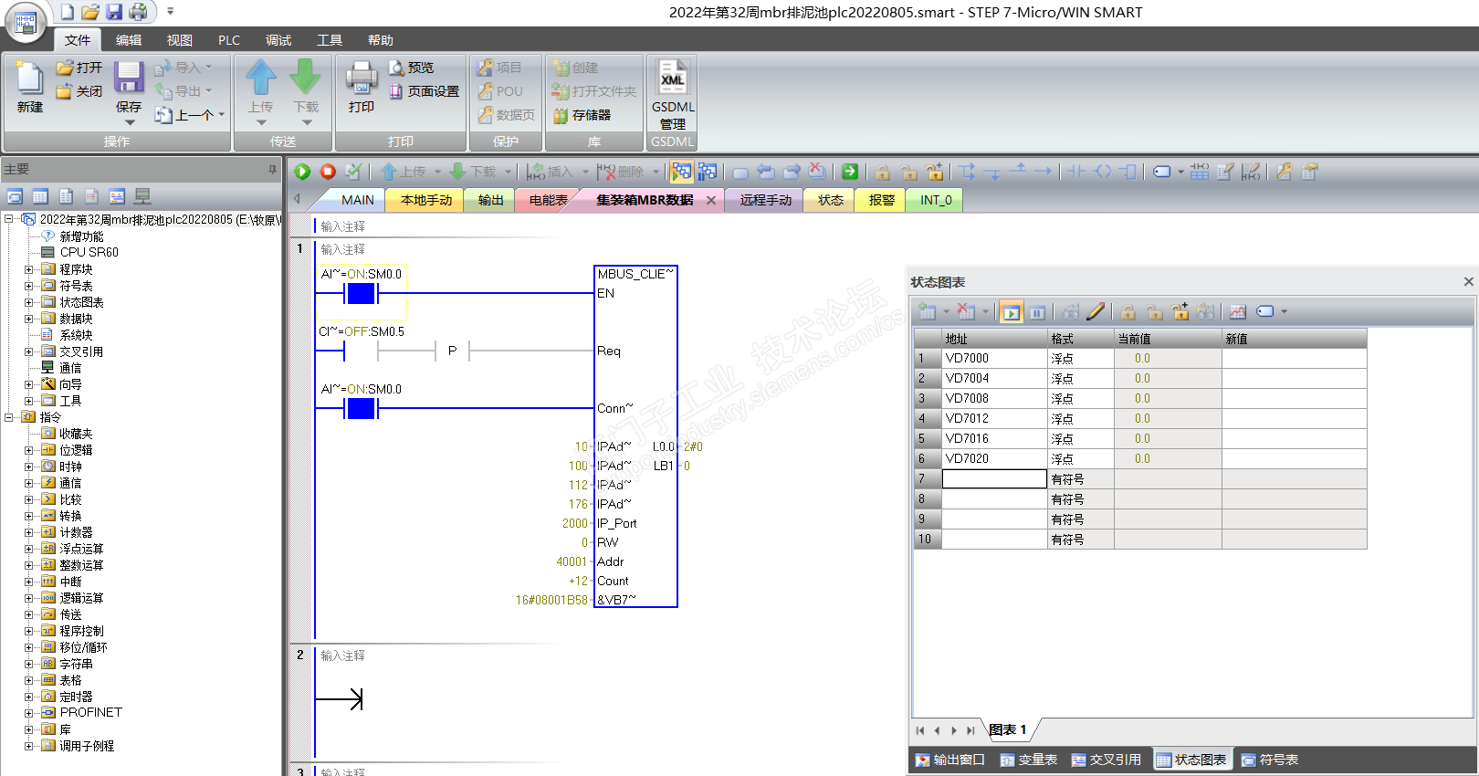Pin the 主要 navigation panel
The height and width of the screenshot is (776, 1479).
(x=272, y=169)
